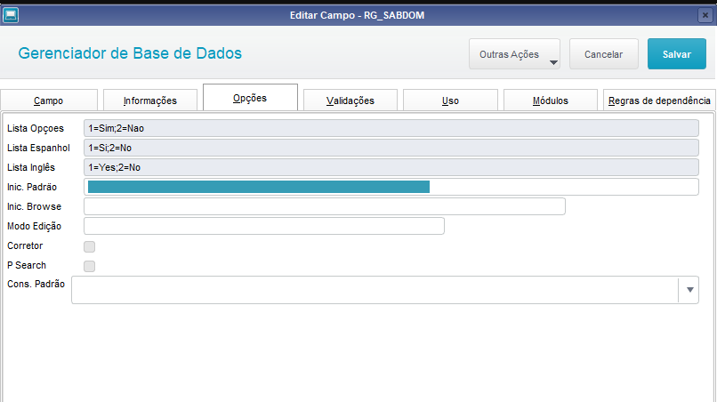Click the Modo Edição input field

[x=264, y=226]
